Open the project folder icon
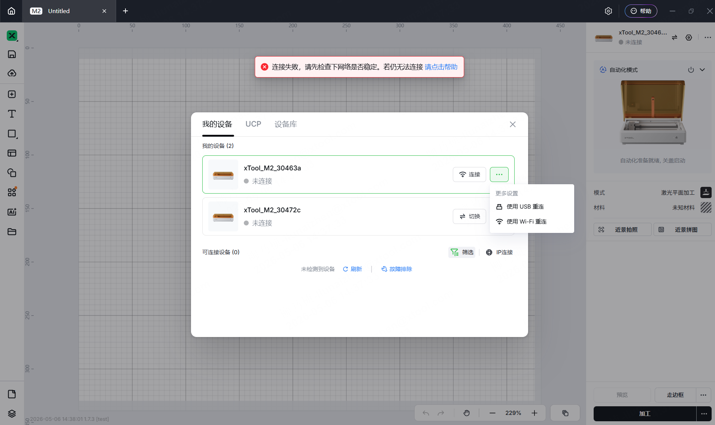 point(12,231)
